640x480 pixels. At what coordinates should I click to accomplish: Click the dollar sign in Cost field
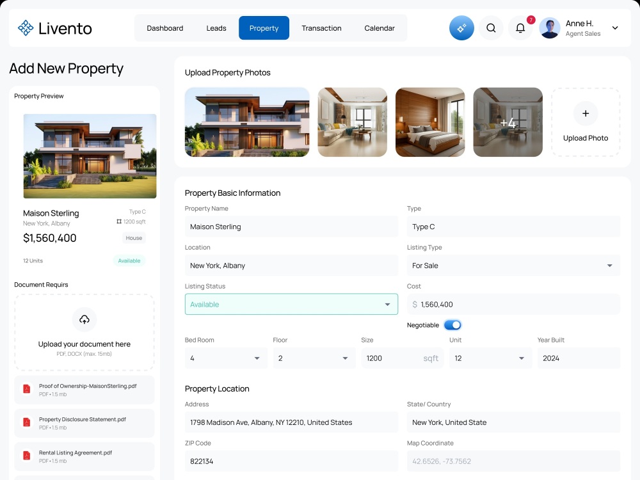pos(415,305)
